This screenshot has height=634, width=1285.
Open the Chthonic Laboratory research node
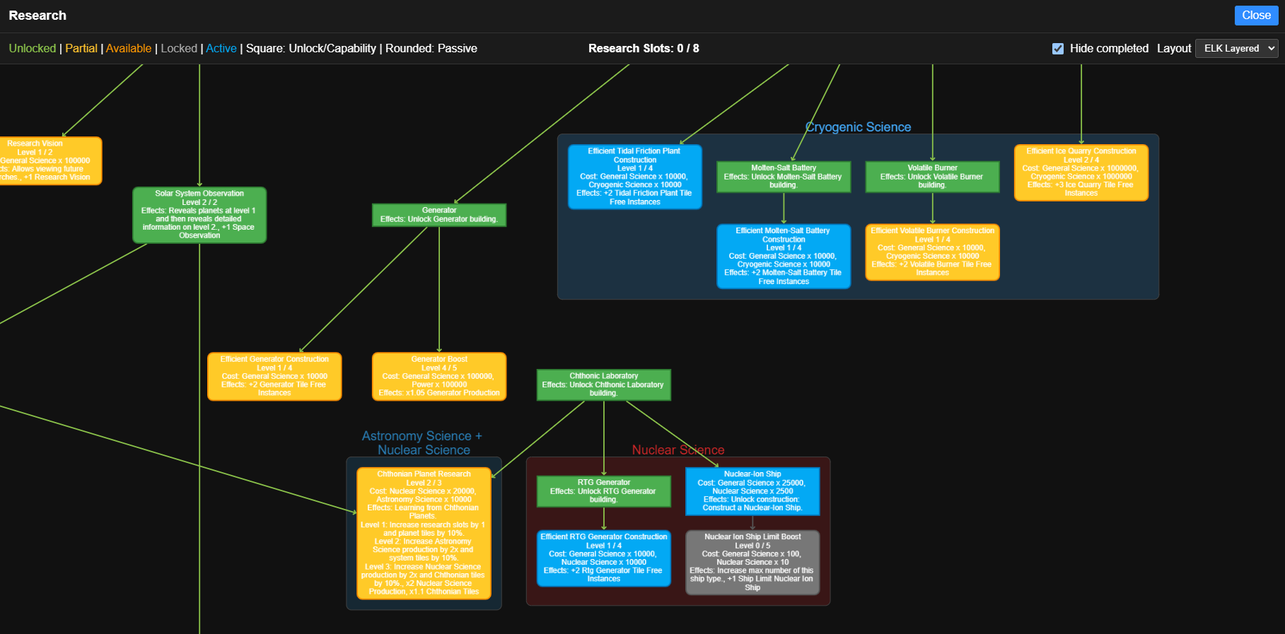604,384
